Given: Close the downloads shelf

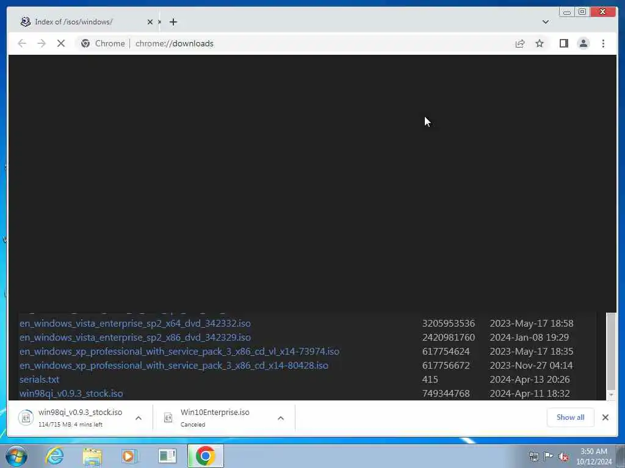Looking at the screenshot, I should [605, 417].
